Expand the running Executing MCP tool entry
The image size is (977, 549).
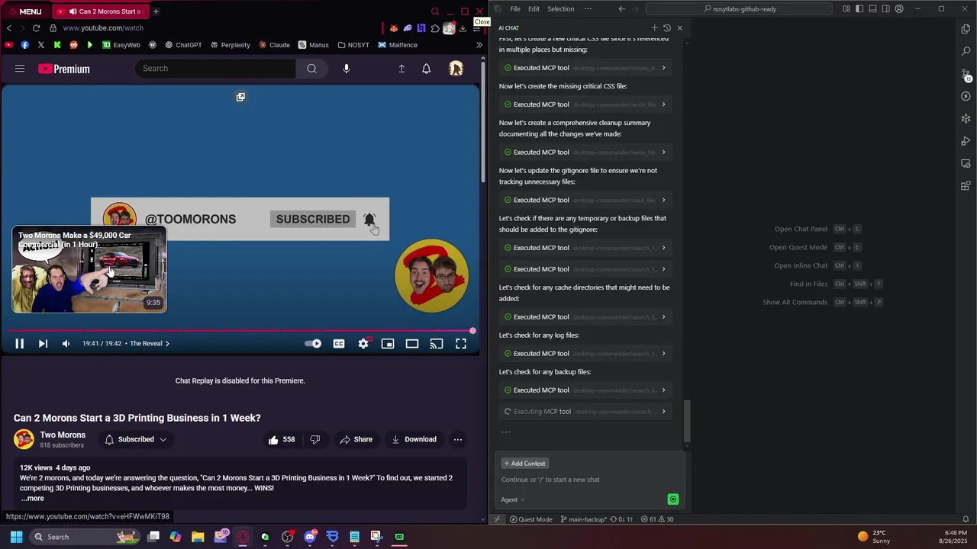click(x=585, y=412)
